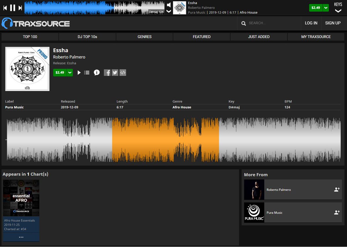Open the GENRES tab

pos(145,37)
